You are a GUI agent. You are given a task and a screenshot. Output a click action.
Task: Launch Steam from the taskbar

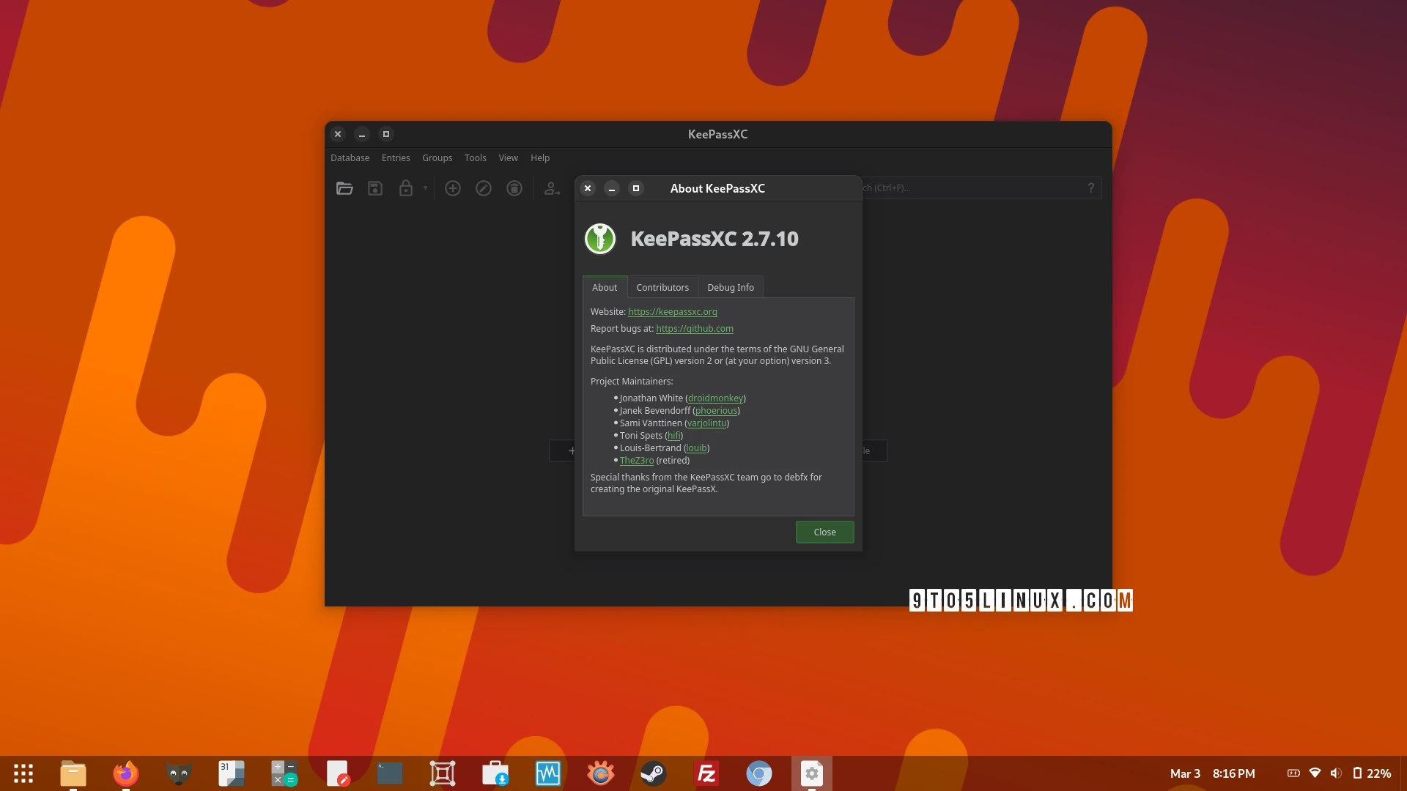coord(653,773)
